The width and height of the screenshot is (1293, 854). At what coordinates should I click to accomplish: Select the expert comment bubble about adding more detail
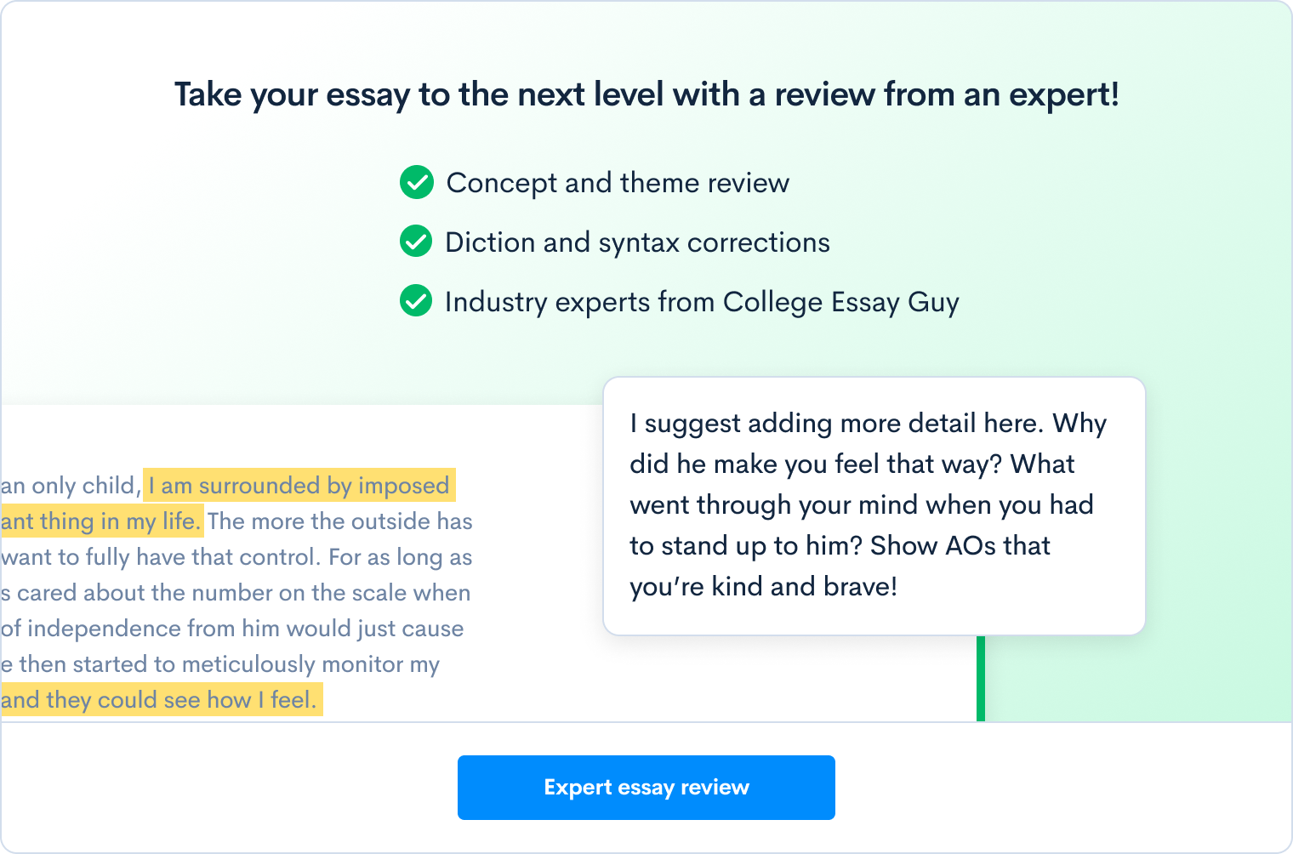pos(874,504)
